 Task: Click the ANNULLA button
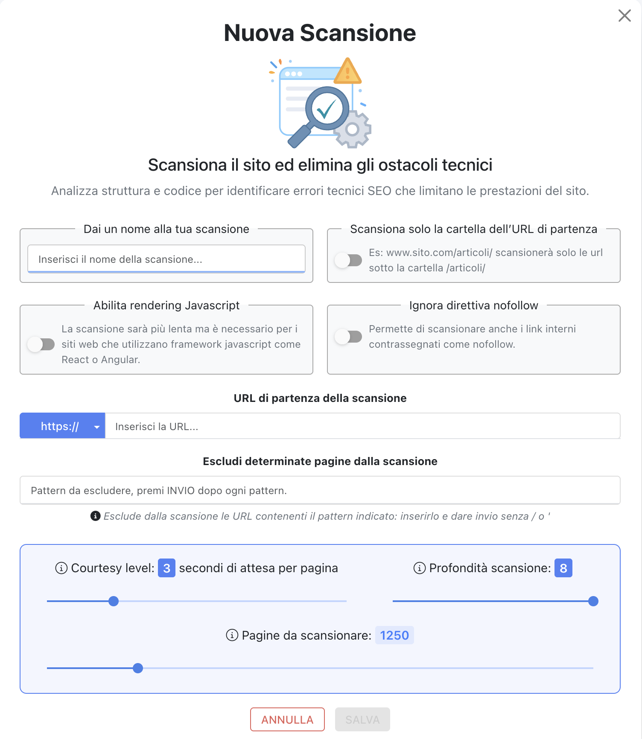tap(287, 719)
